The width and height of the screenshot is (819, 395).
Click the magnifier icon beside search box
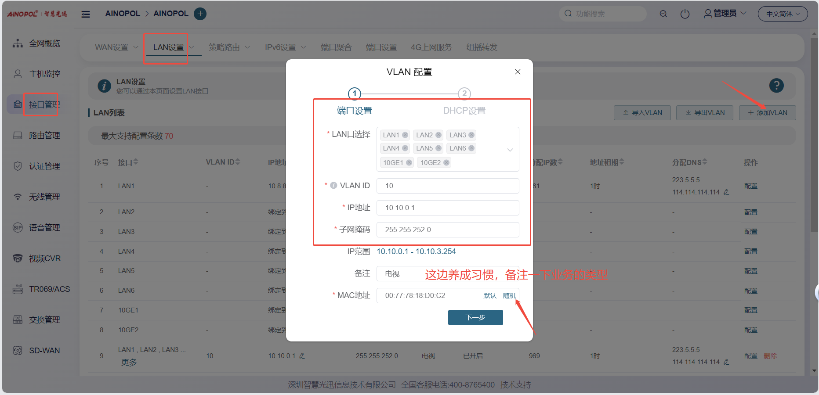663,14
